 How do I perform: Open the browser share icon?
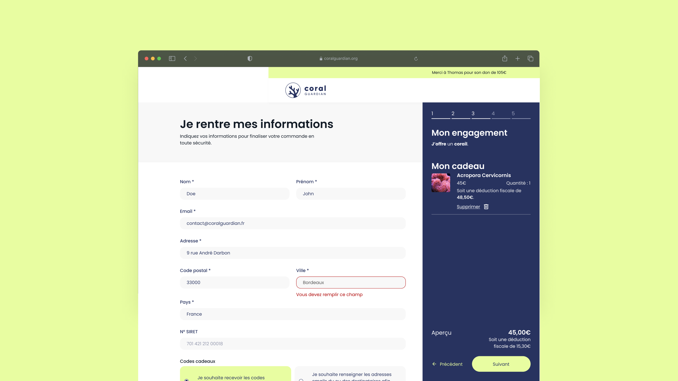click(x=504, y=58)
